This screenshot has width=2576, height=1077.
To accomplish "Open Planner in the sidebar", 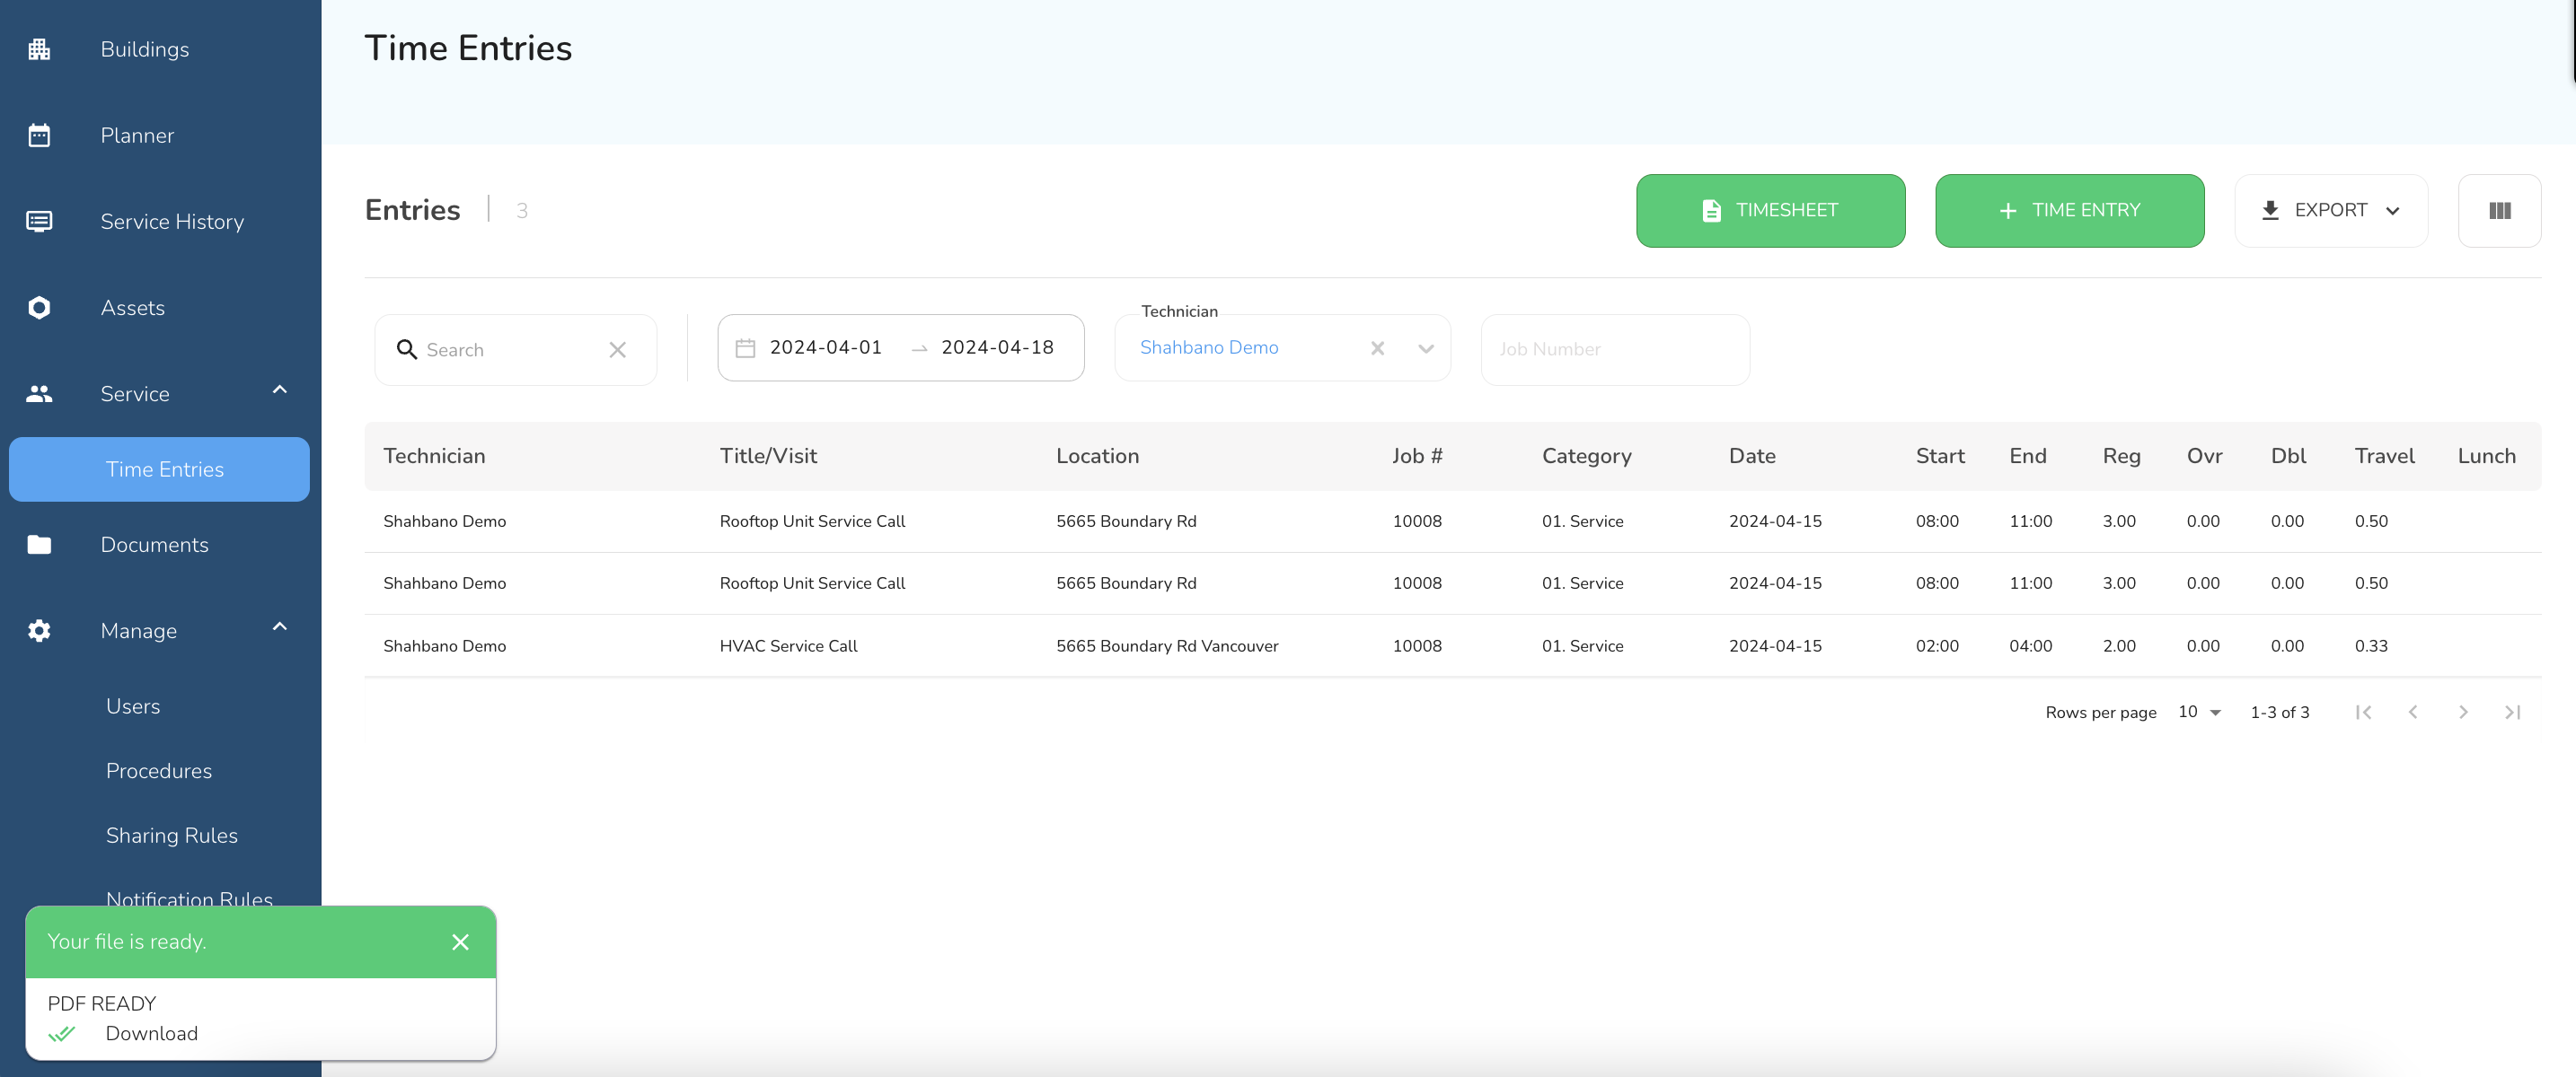I will [x=137, y=135].
